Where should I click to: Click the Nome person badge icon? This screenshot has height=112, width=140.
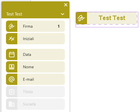coord(12,67)
